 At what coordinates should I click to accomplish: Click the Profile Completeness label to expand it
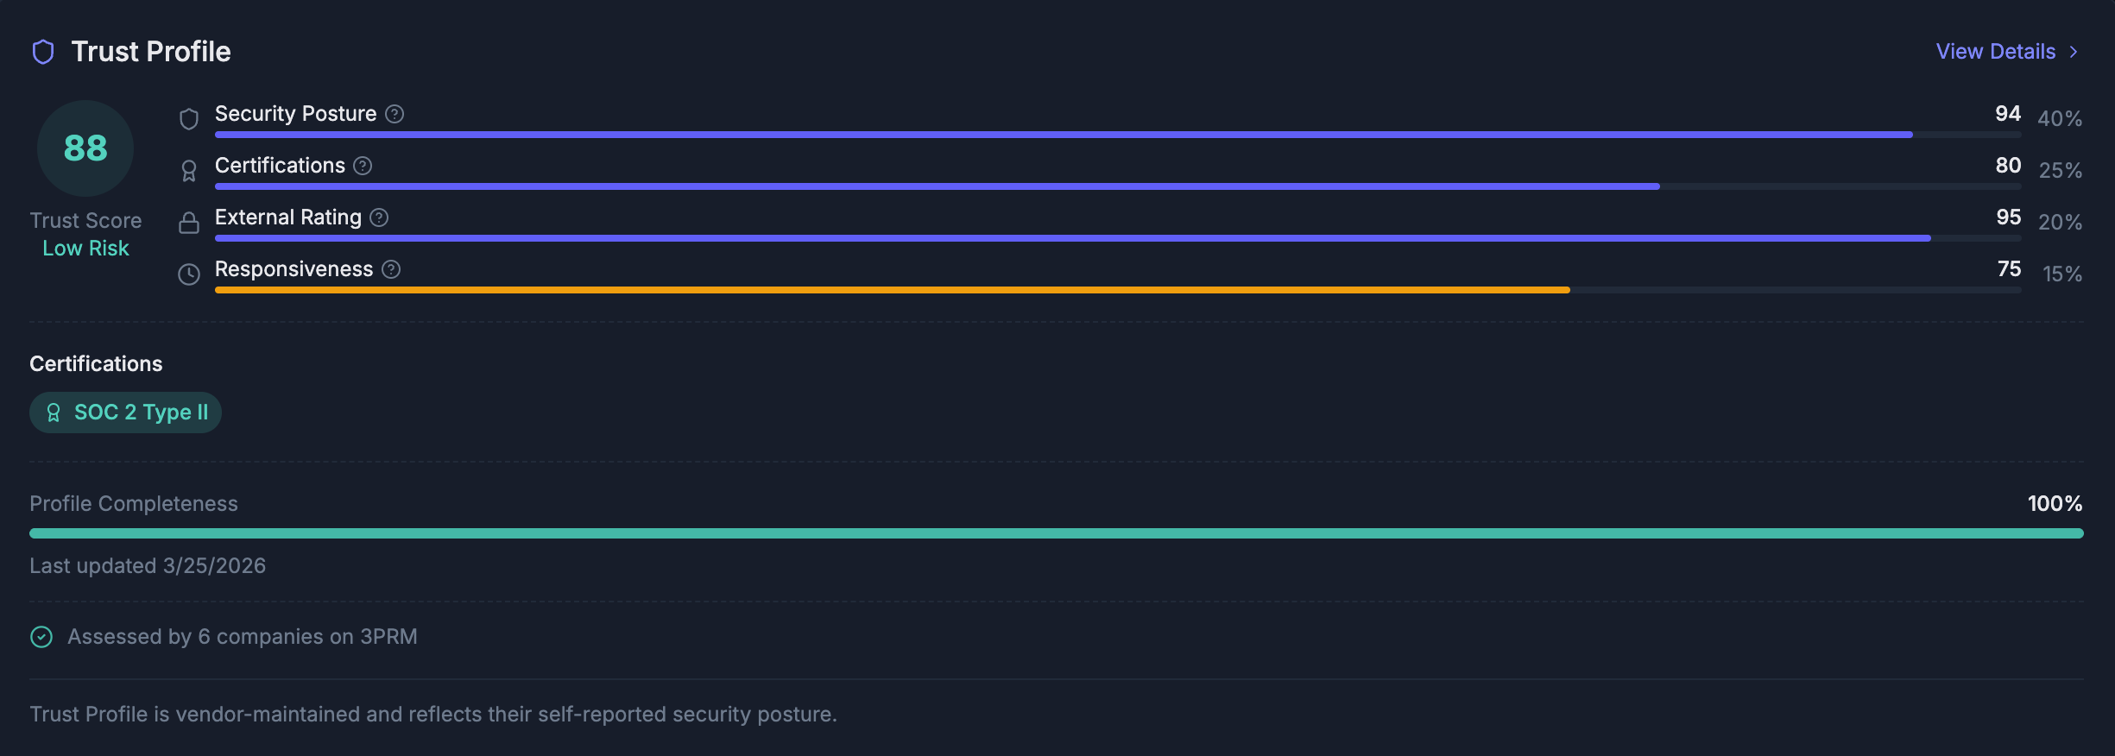coord(133,503)
